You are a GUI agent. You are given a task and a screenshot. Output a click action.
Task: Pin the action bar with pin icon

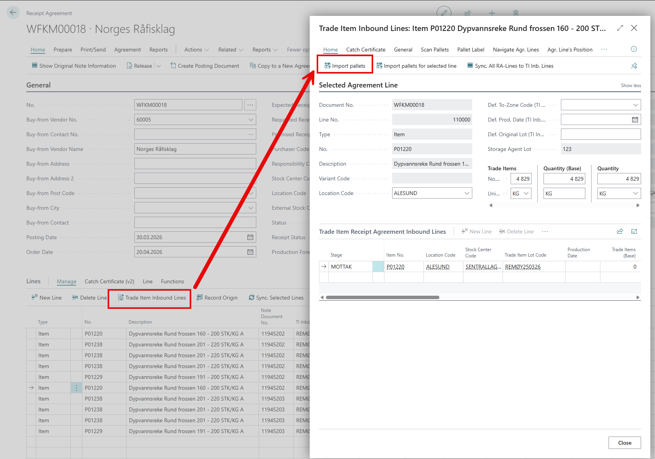click(x=634, y=66)
